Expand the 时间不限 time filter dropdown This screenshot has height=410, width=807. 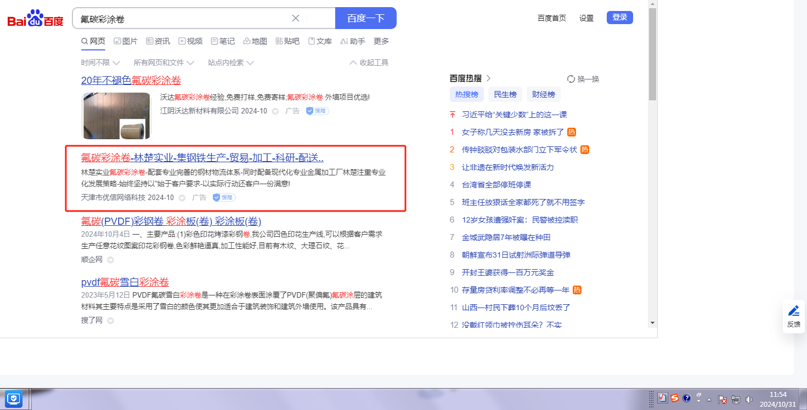[x=100, y=62]
